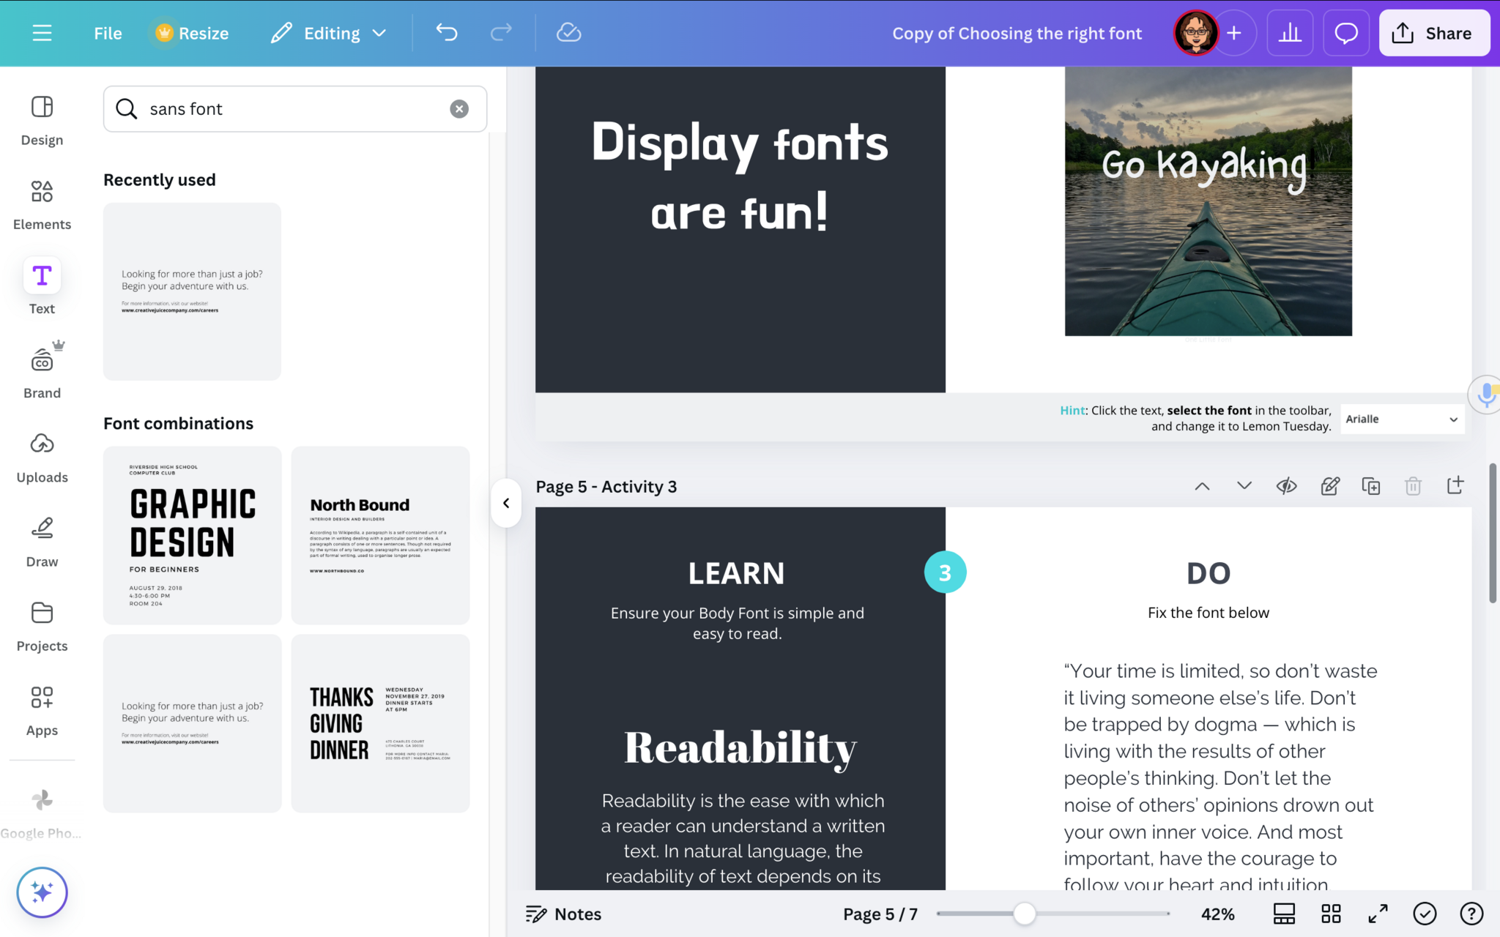
Task: Click the undo arrow icon
Action: click(x=446, y=33)
